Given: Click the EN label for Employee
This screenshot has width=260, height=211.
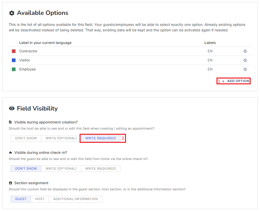Looking at the screenshot, I should pyautogui.click(x=210, y=69).
